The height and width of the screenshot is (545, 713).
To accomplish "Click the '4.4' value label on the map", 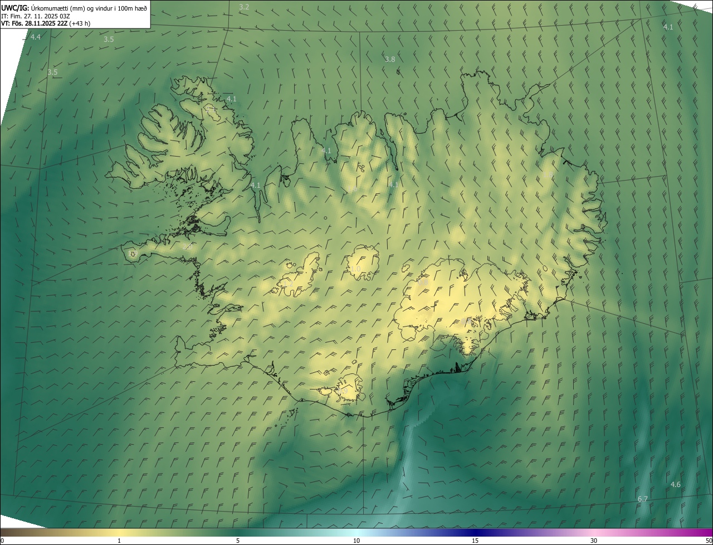I will click(36, 37).
